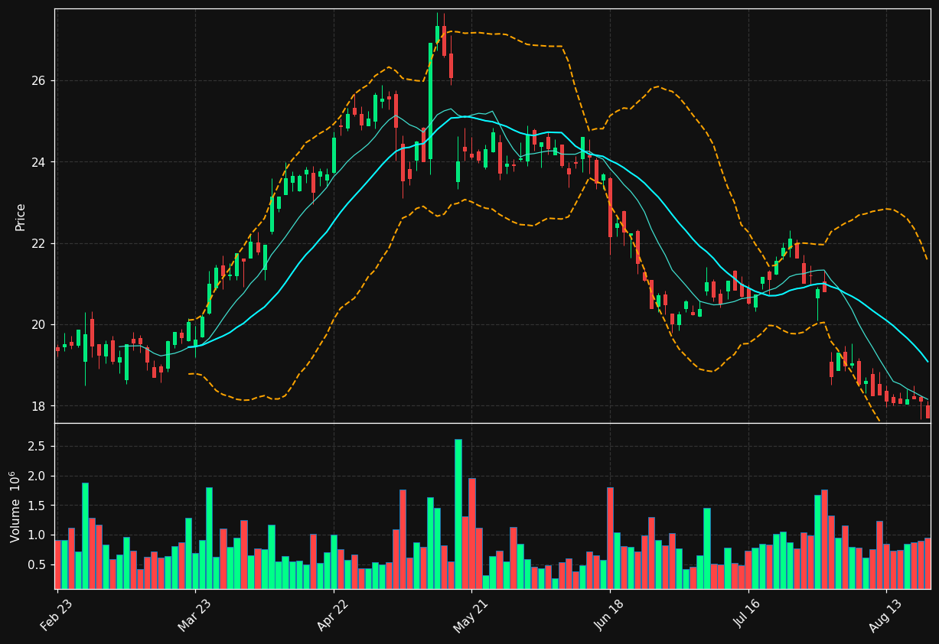Click the 'Apr 22' date axis label
Image resolution: width=939 pixels, height=644 pixels.
click(x=334, y=616)
